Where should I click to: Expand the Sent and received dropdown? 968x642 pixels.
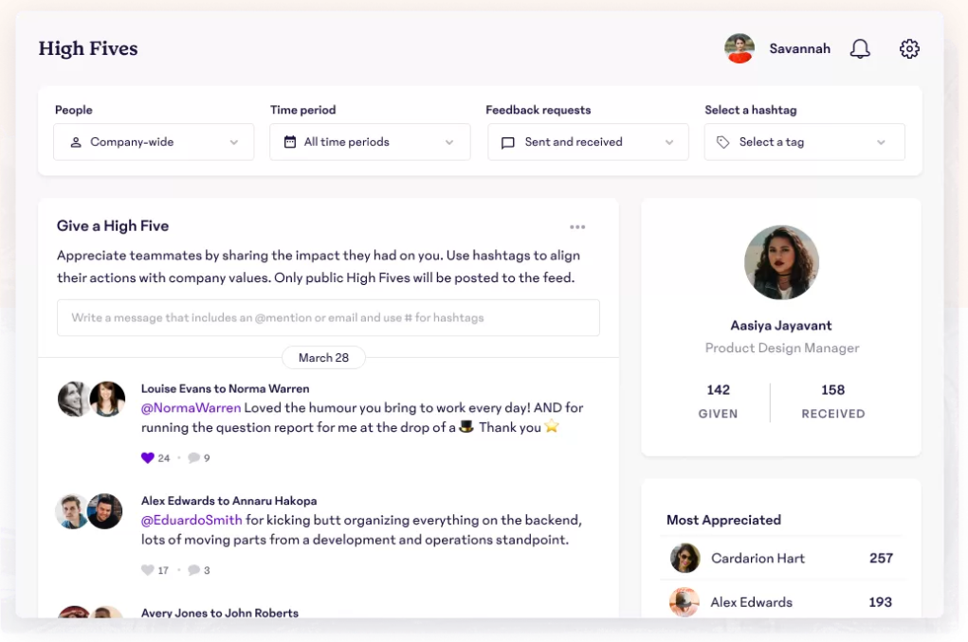point(588,142)
